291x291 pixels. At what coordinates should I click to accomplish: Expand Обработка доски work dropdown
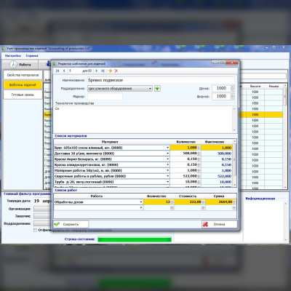(x=141, y=202)
